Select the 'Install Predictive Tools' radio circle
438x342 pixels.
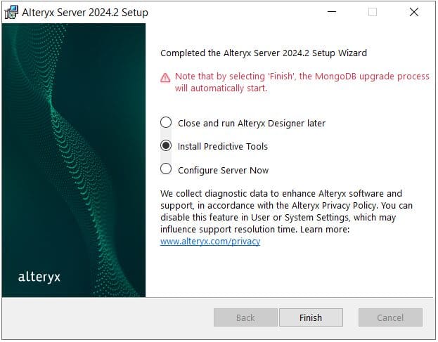[166, 146]
